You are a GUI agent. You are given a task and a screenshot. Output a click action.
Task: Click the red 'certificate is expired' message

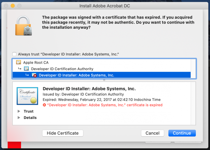tap(105, 105)
